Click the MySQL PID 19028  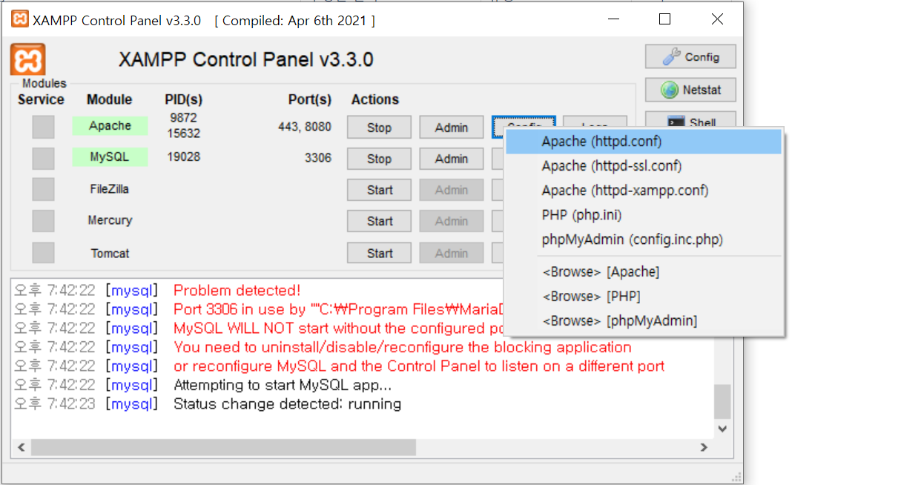pos(184,156)
